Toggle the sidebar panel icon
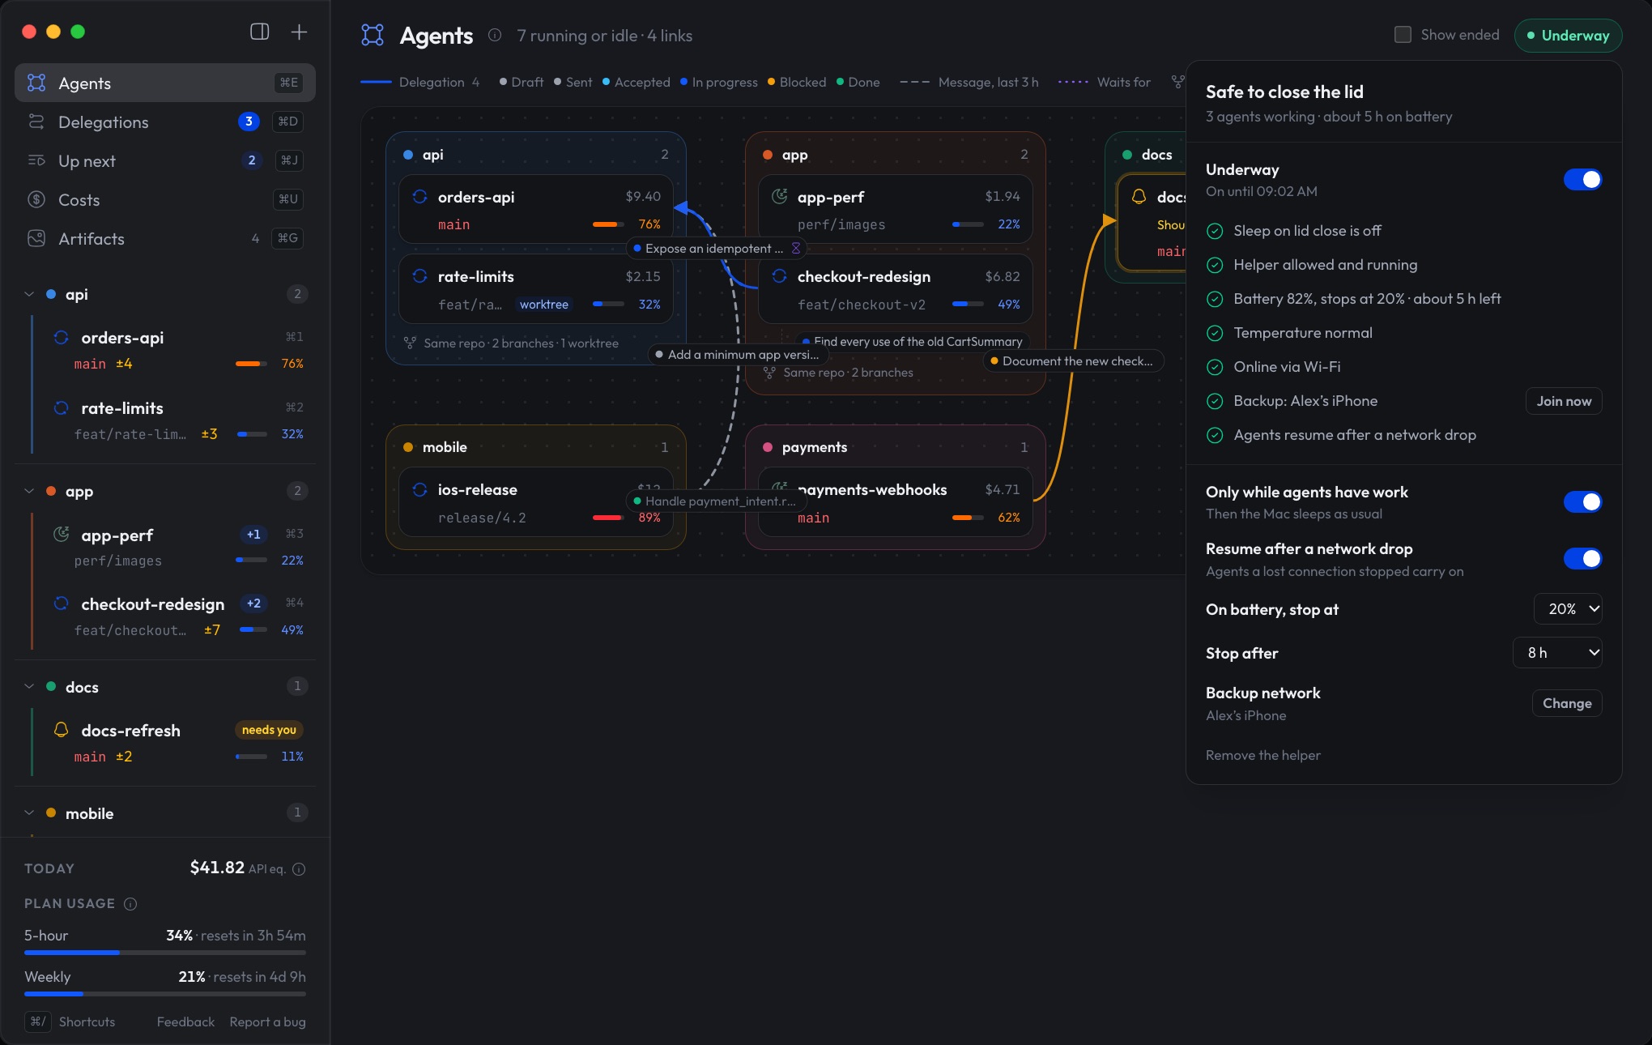This screenshot has height=1045, width=1652. pos(259,32)
